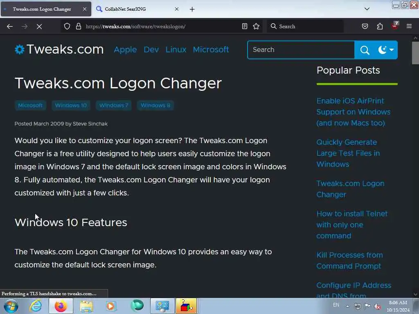Image resolution: width=419 pixels, height=314 pixels.
Task: Open Enable iOS AirPrint Support post link
Action: [353, 112]
